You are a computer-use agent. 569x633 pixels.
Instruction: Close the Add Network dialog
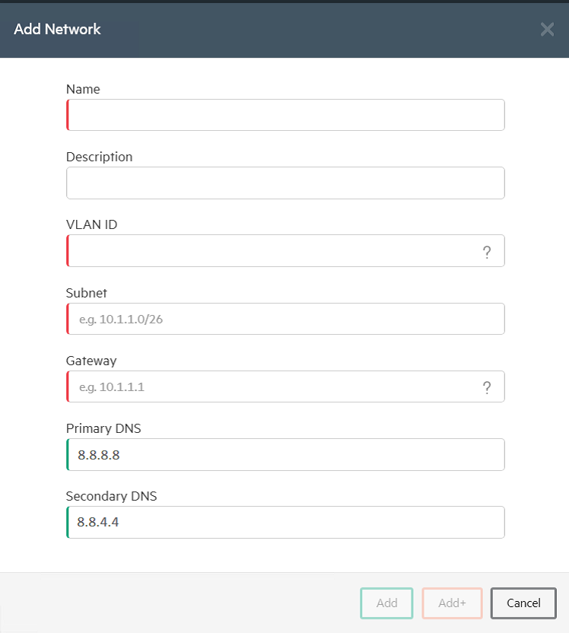pyautogui.click(x=547, y=29)
